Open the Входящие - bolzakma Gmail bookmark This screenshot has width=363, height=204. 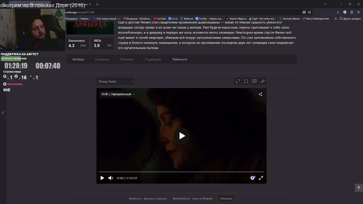[137, 19]
